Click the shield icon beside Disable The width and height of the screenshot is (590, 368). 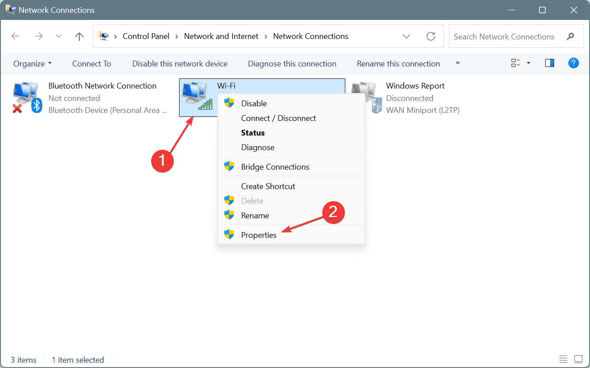point(229,103)
